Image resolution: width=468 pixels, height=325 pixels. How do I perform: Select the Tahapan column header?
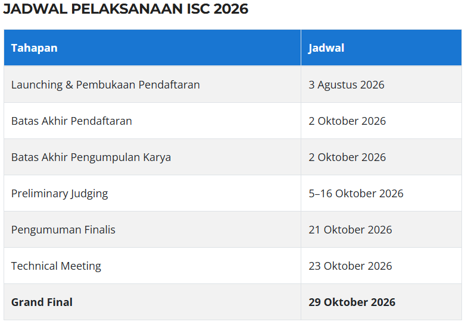(34, 48)
